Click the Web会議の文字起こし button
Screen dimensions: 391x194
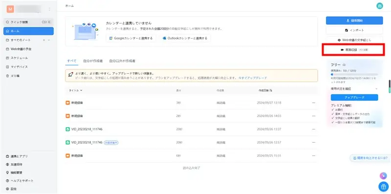[354, 40]
